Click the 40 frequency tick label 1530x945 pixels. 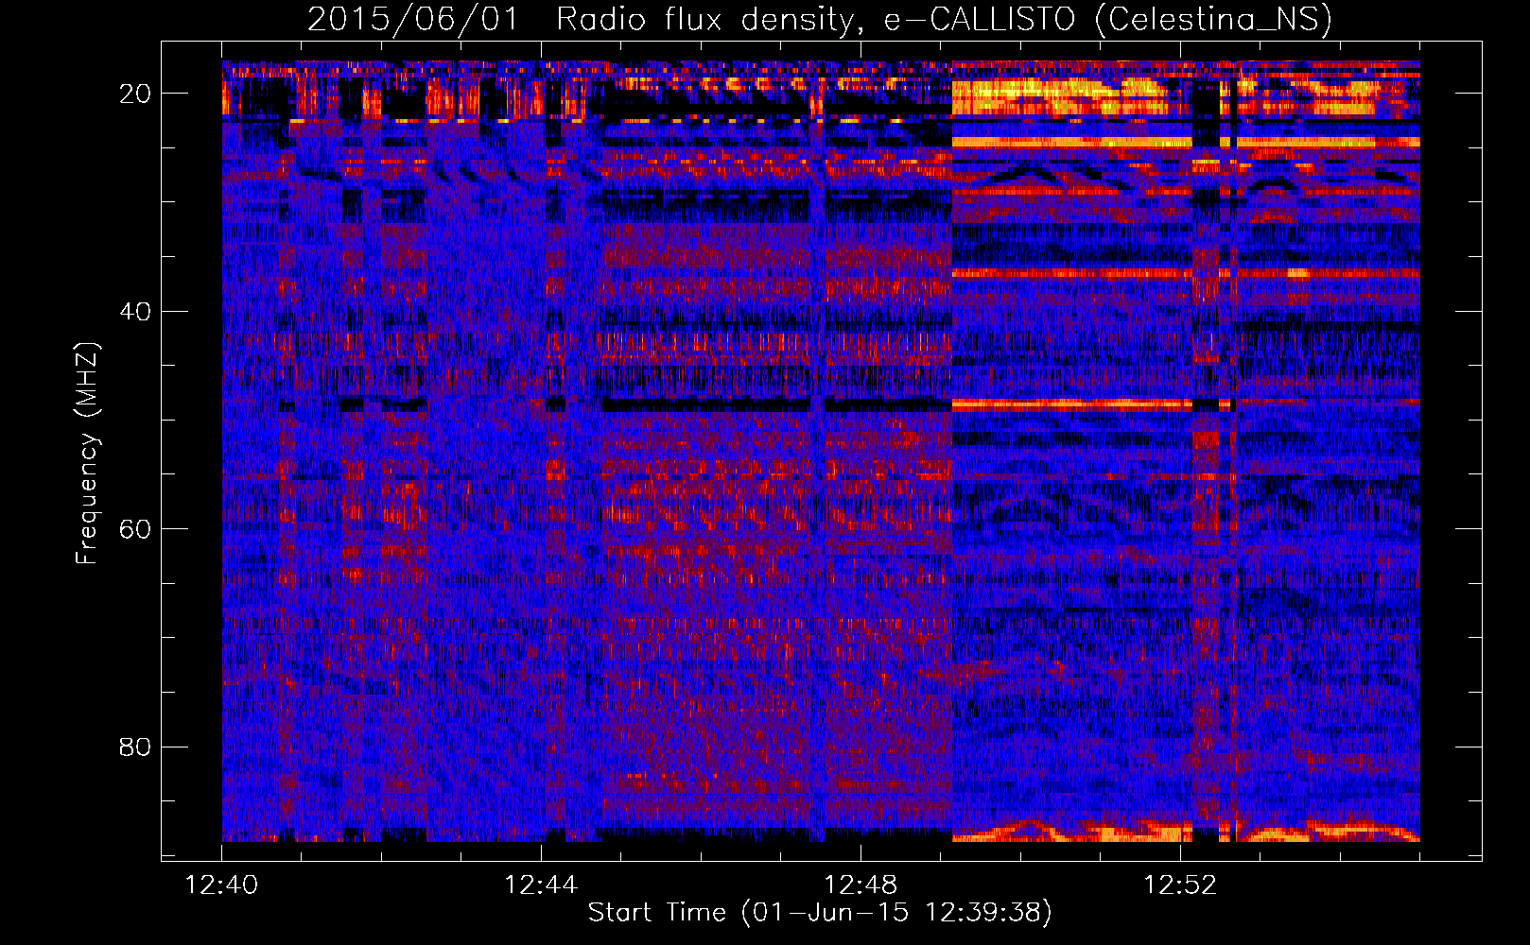[135, 311]
